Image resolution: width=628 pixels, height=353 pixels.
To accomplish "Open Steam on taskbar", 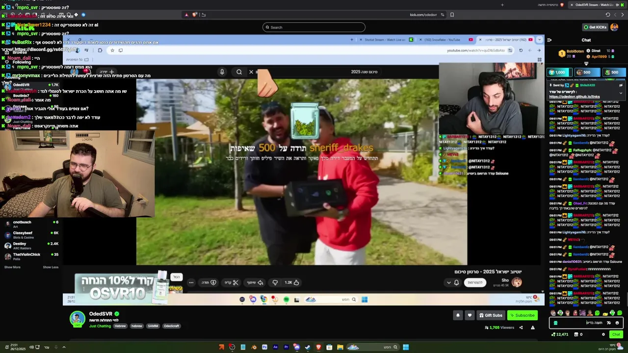I will pos(308,347).
